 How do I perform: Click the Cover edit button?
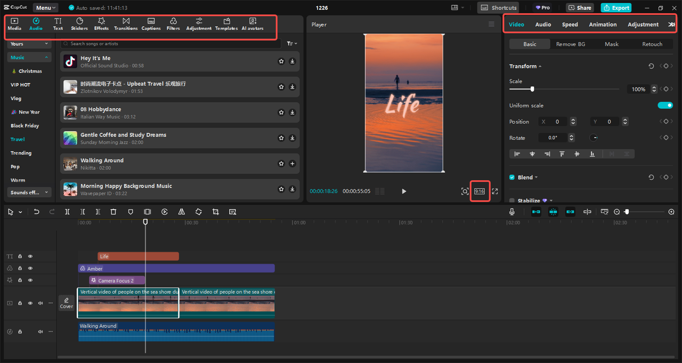[67, 303]
